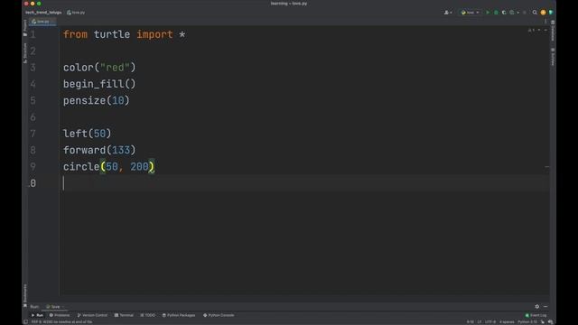The image size is (578, 325).
Task: Click the forward(133) code line
Action: point(99,150)
